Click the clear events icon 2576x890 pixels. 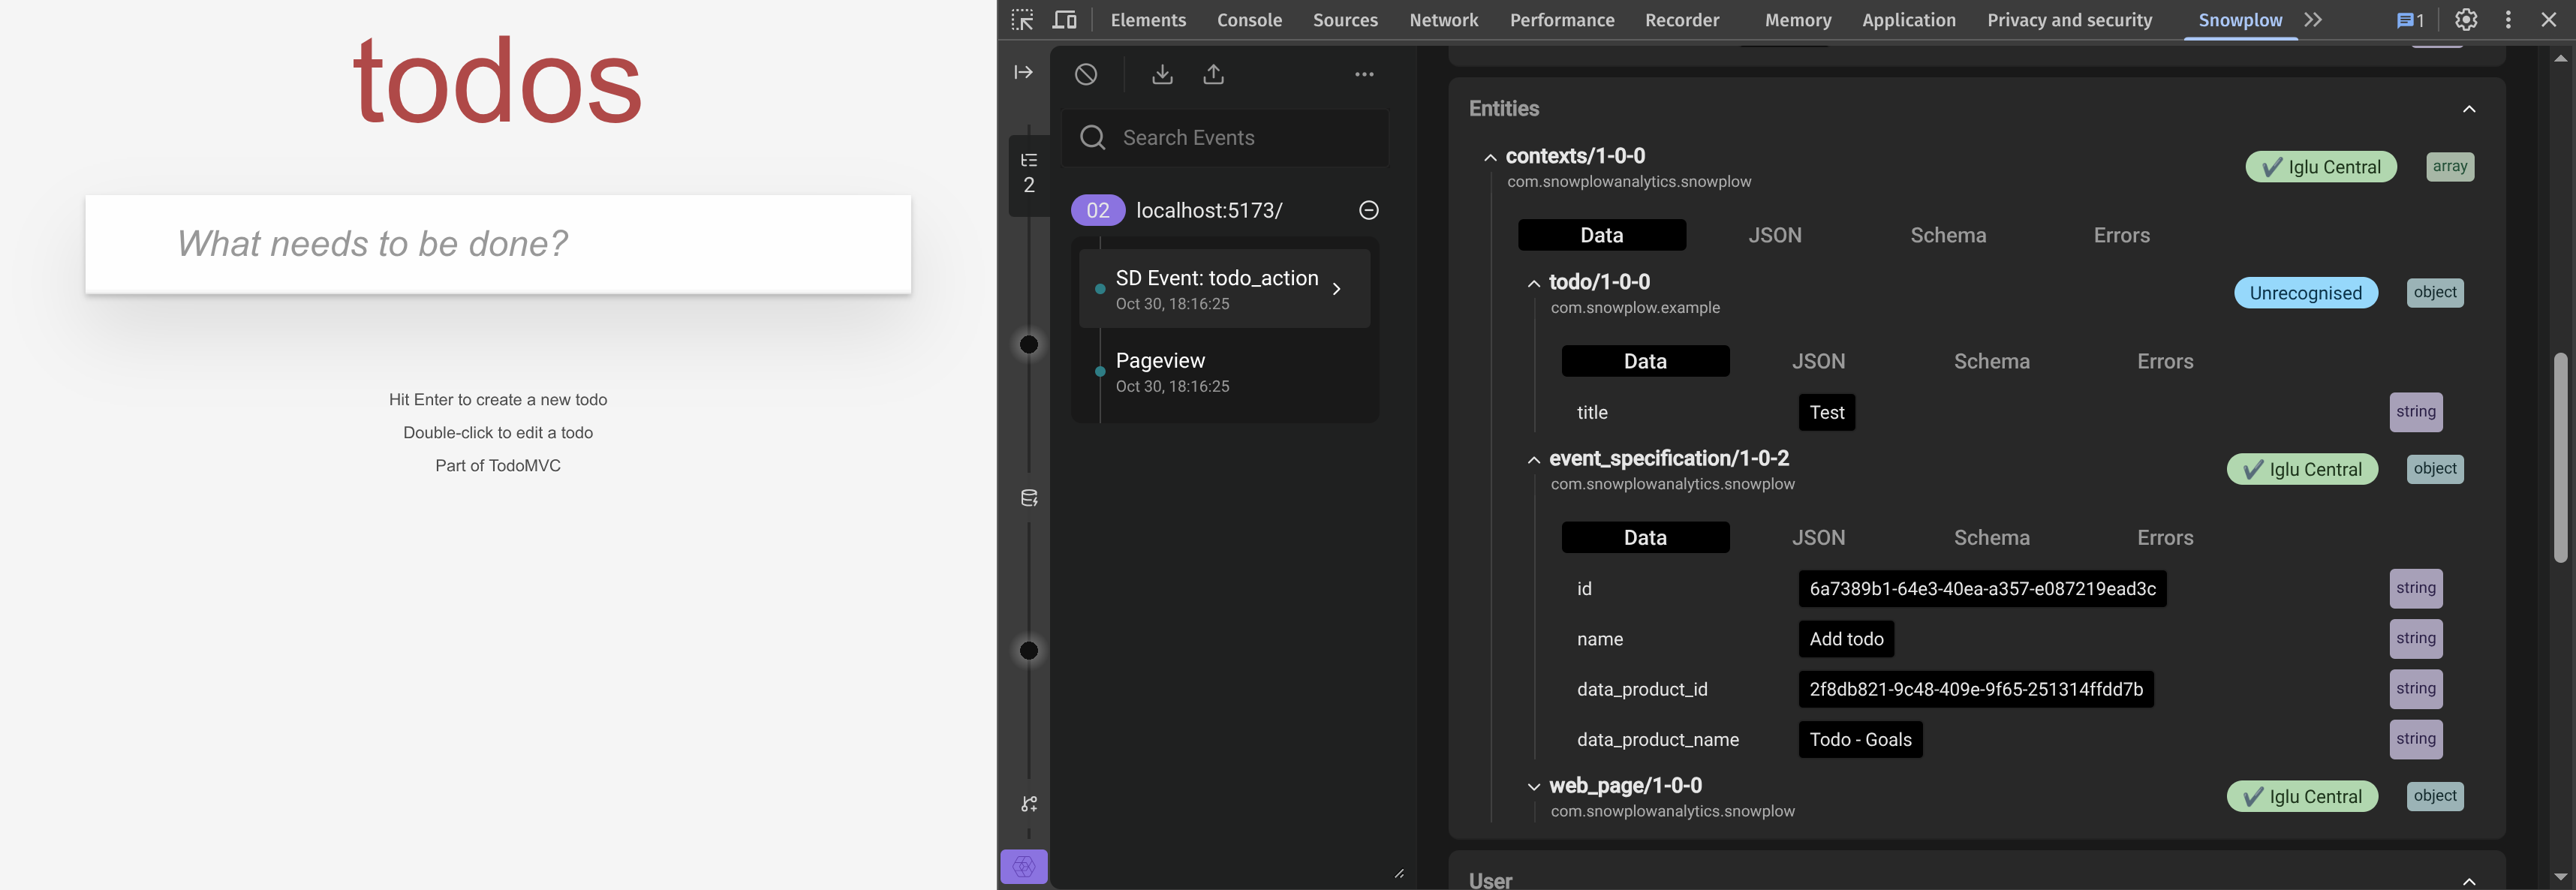coord(1086,74)
